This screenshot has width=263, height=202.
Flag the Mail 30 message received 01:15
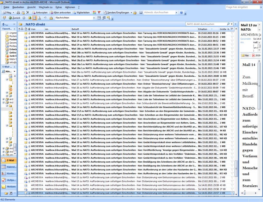[x=232, y=37]
